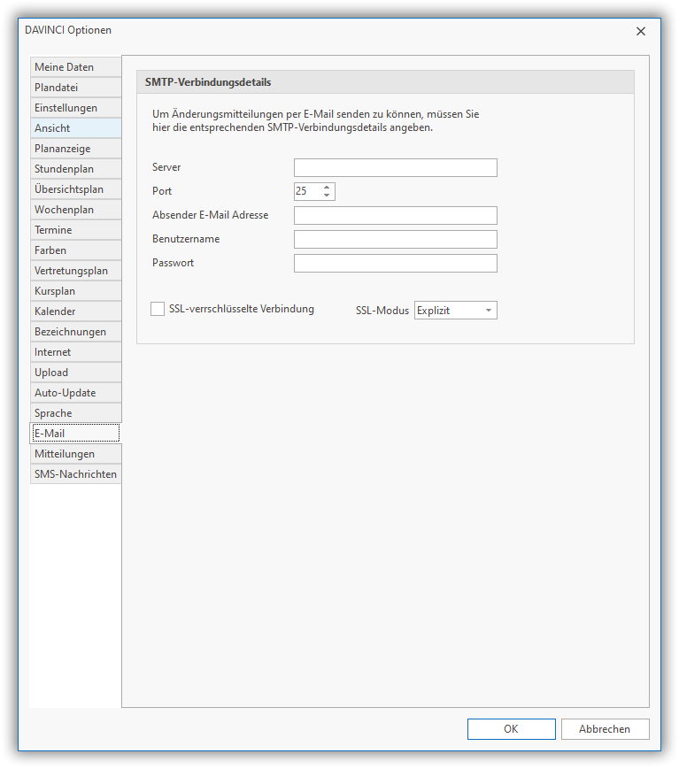Image resolution: width=679 pixels, height=769 pixels.
Task: Click the Benutzername text field
Action: [395, 240]
